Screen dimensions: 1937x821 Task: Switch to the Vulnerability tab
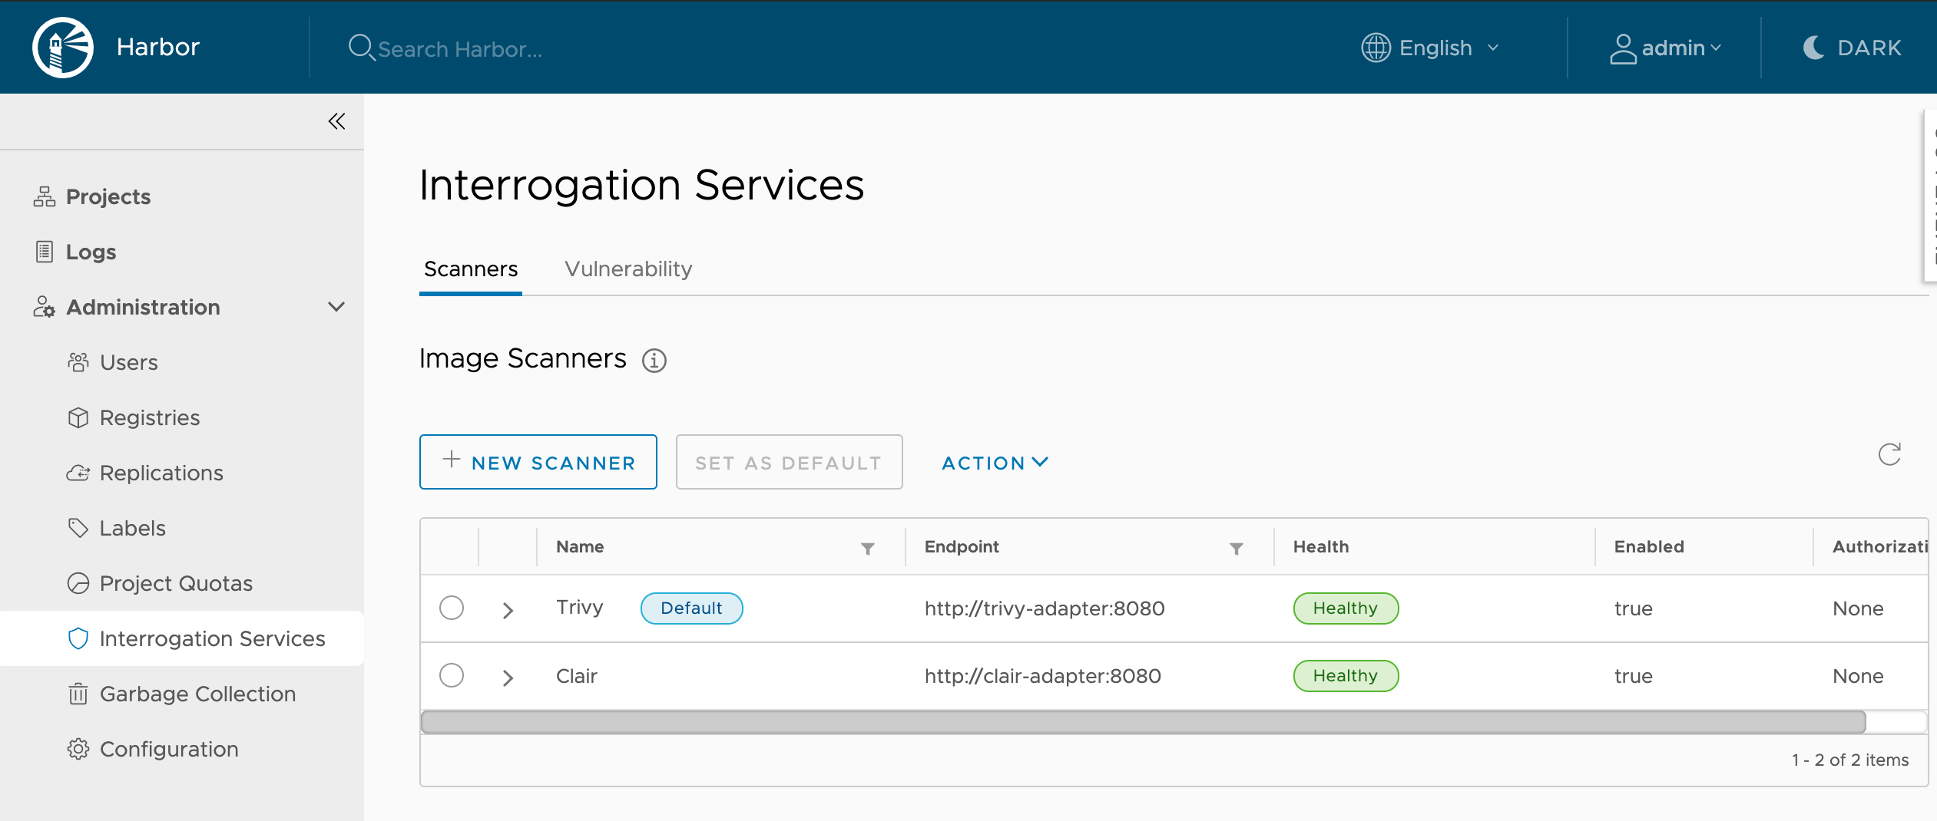point(628,269)
